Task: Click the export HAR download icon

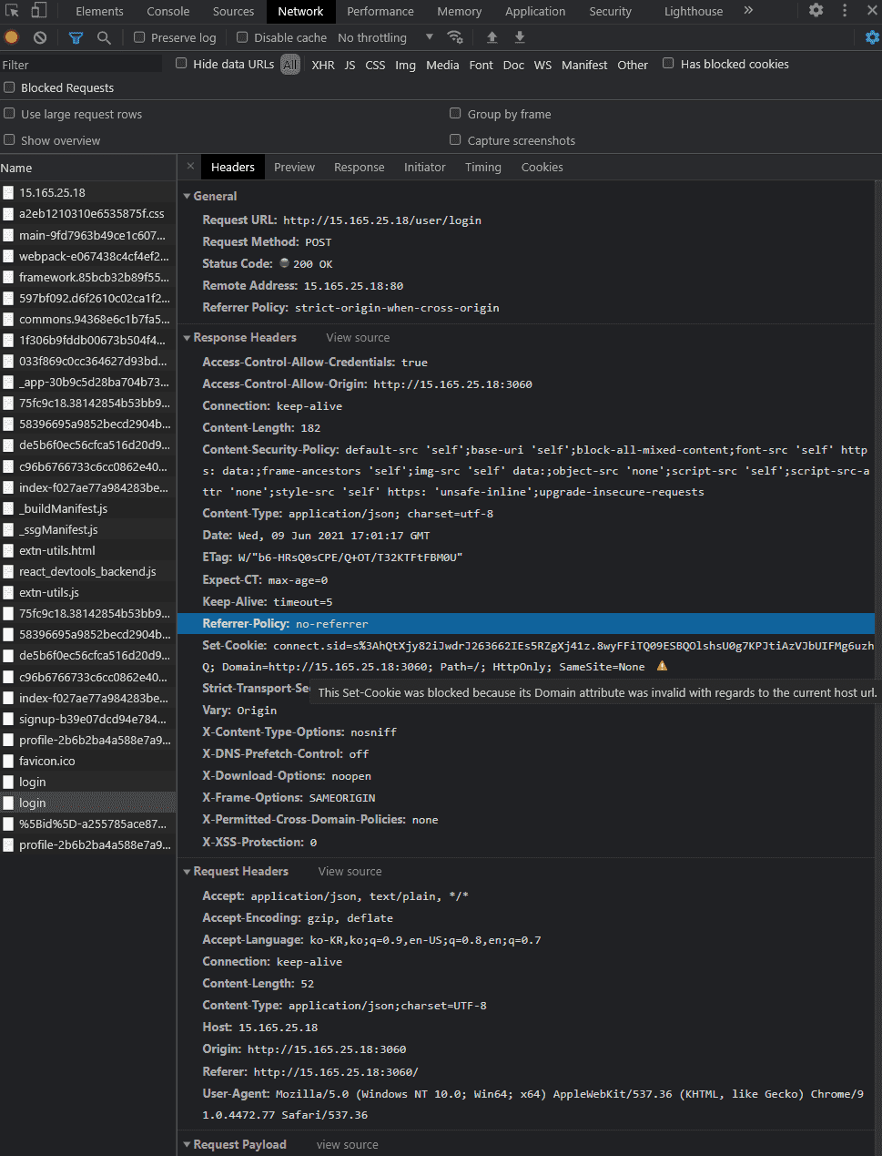Action: click(x=520, y=37)
